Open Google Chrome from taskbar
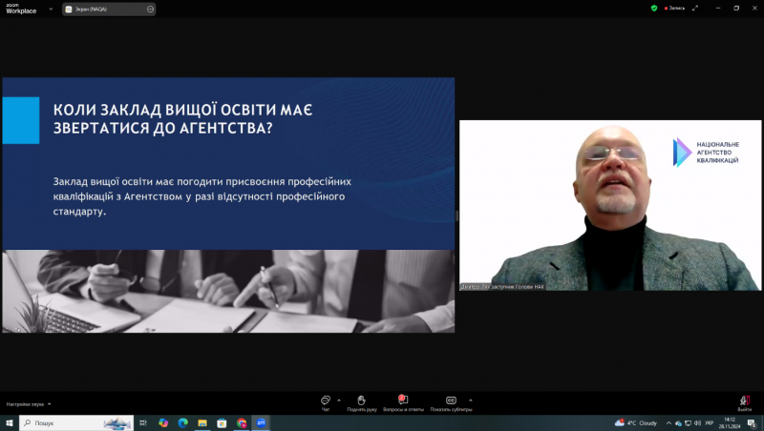The image size is (764, 431). pos(242,422)
